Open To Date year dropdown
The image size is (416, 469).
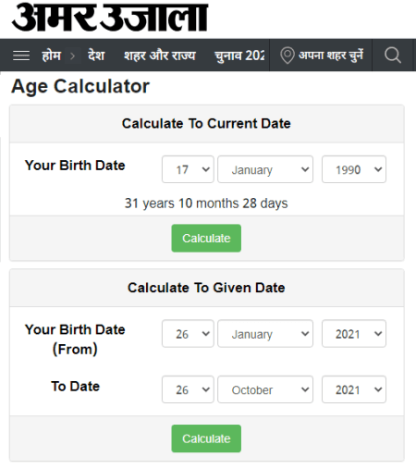point(354,389)
